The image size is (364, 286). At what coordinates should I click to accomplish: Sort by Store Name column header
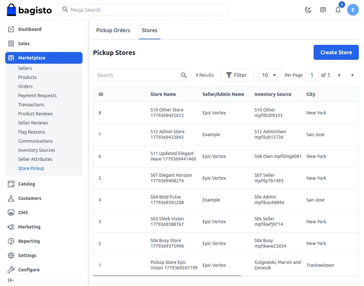tap(163, 94)
